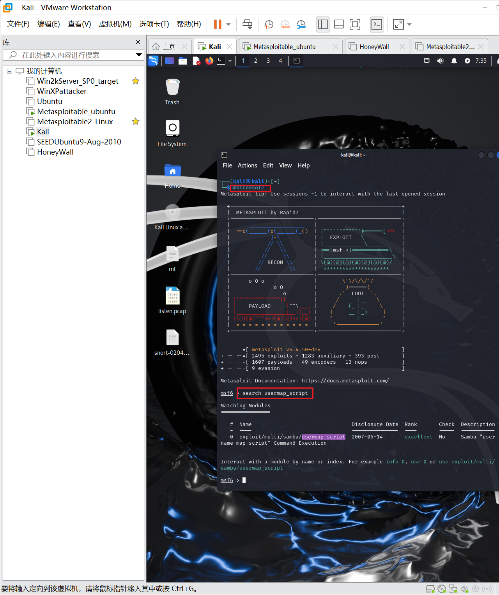
Task: Collapse the 我的计算机 tree node
Action: click(10, 71)
